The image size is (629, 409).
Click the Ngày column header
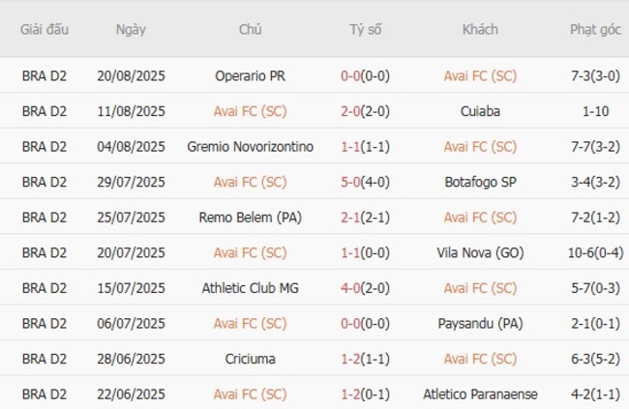[x=131, y=29]
